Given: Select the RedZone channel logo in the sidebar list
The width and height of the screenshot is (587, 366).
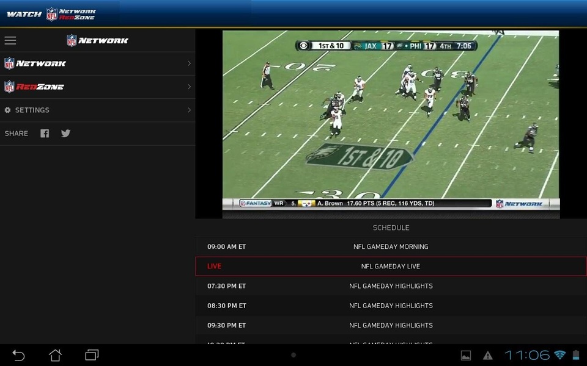Looking at the screenshot, I should (x=34, y=87).
